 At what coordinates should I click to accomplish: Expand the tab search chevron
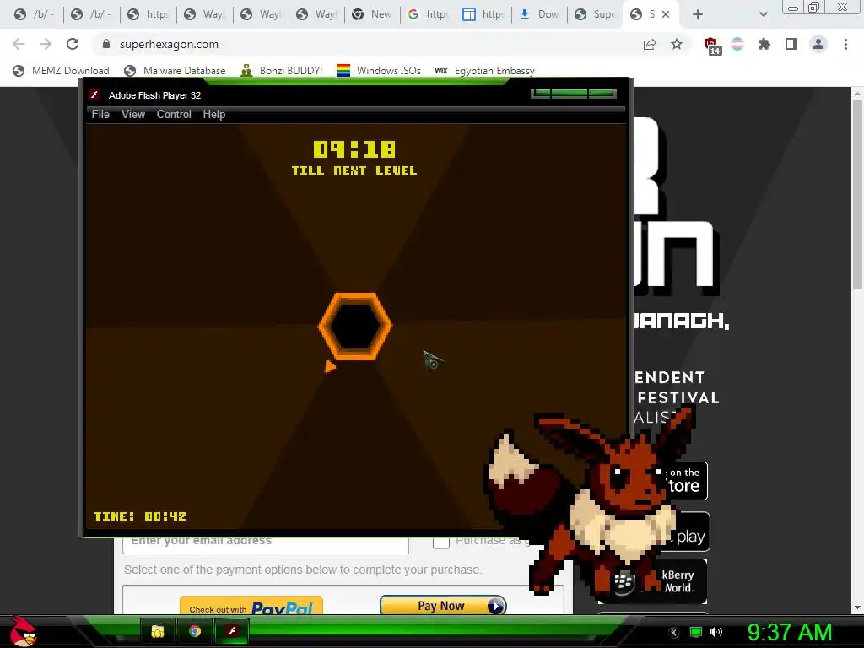click(x=763, y=14)
